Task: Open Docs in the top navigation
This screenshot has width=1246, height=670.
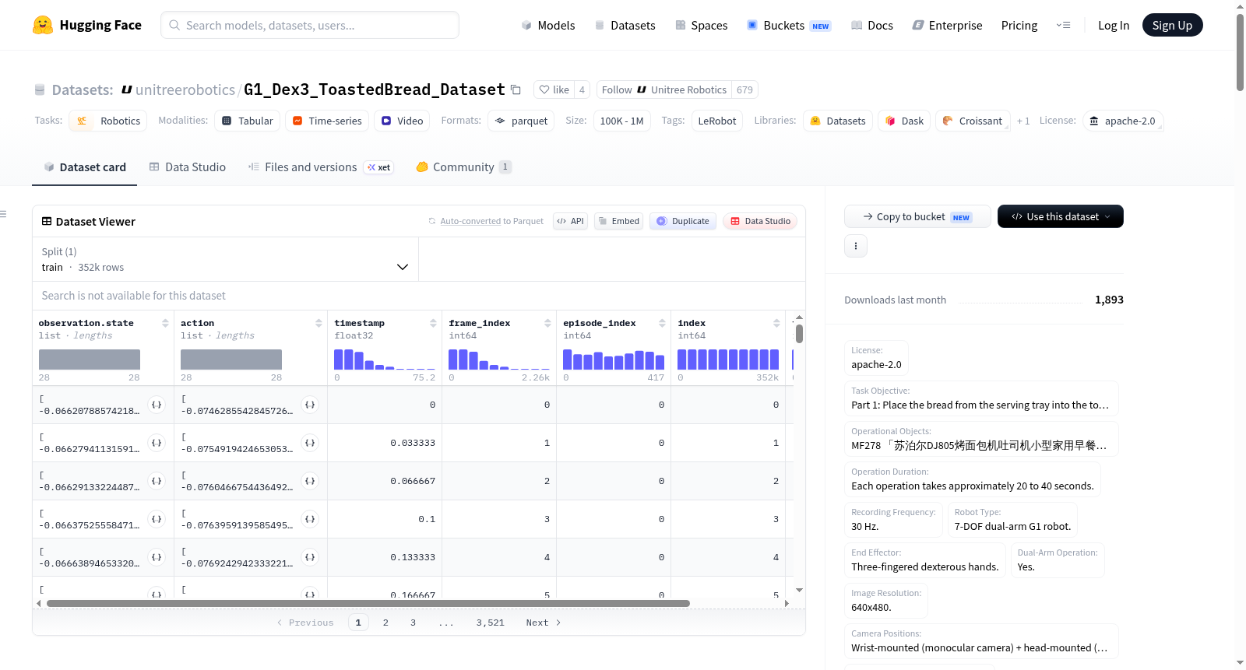Action: point(872,25)
